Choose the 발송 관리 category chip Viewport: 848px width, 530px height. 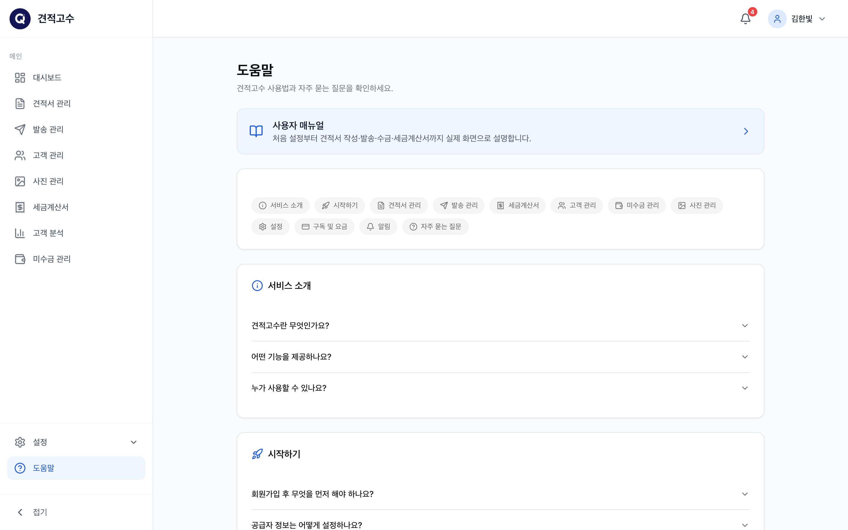[x=459, y=206]
